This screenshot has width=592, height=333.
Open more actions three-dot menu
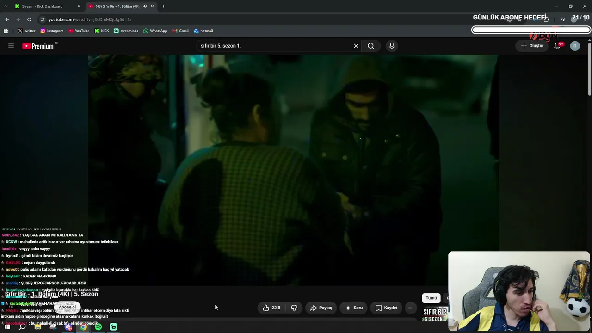click(x=411, y=308)
